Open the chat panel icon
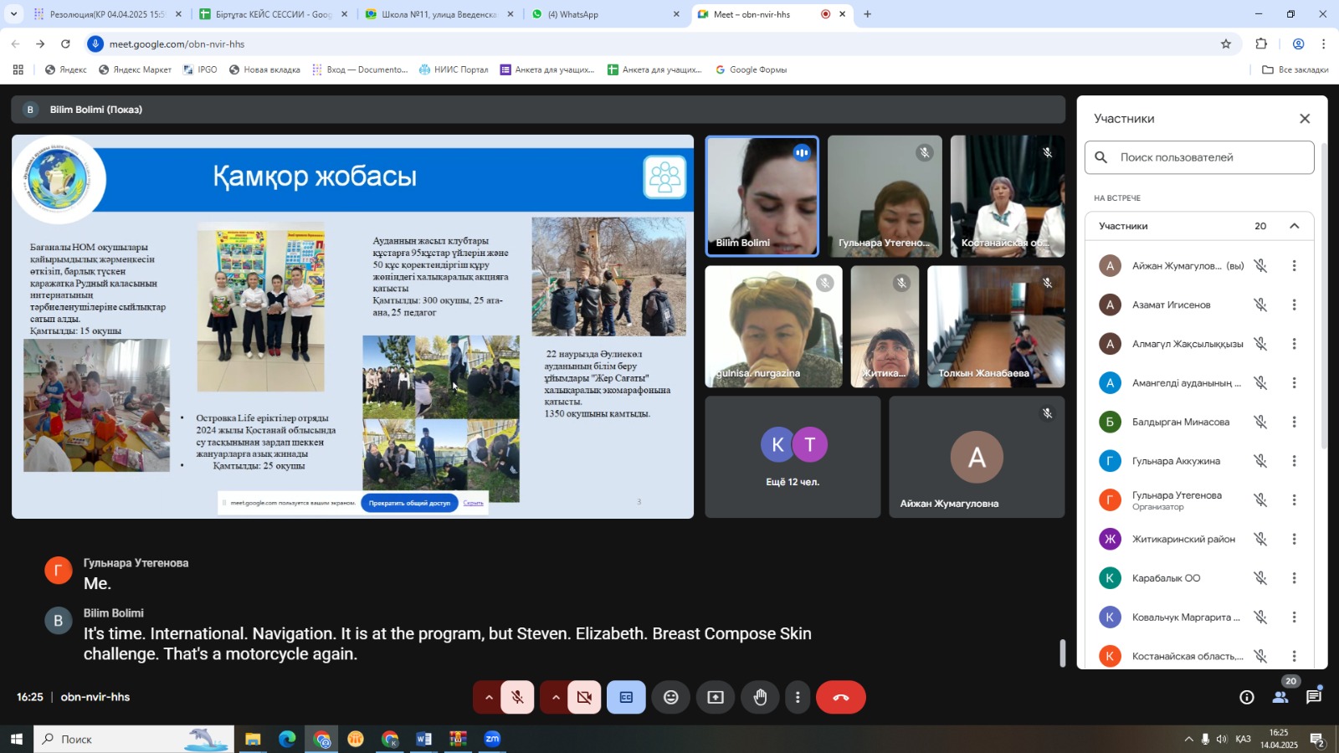Viewport: 1339px width, 753px height. (1314, 697)
